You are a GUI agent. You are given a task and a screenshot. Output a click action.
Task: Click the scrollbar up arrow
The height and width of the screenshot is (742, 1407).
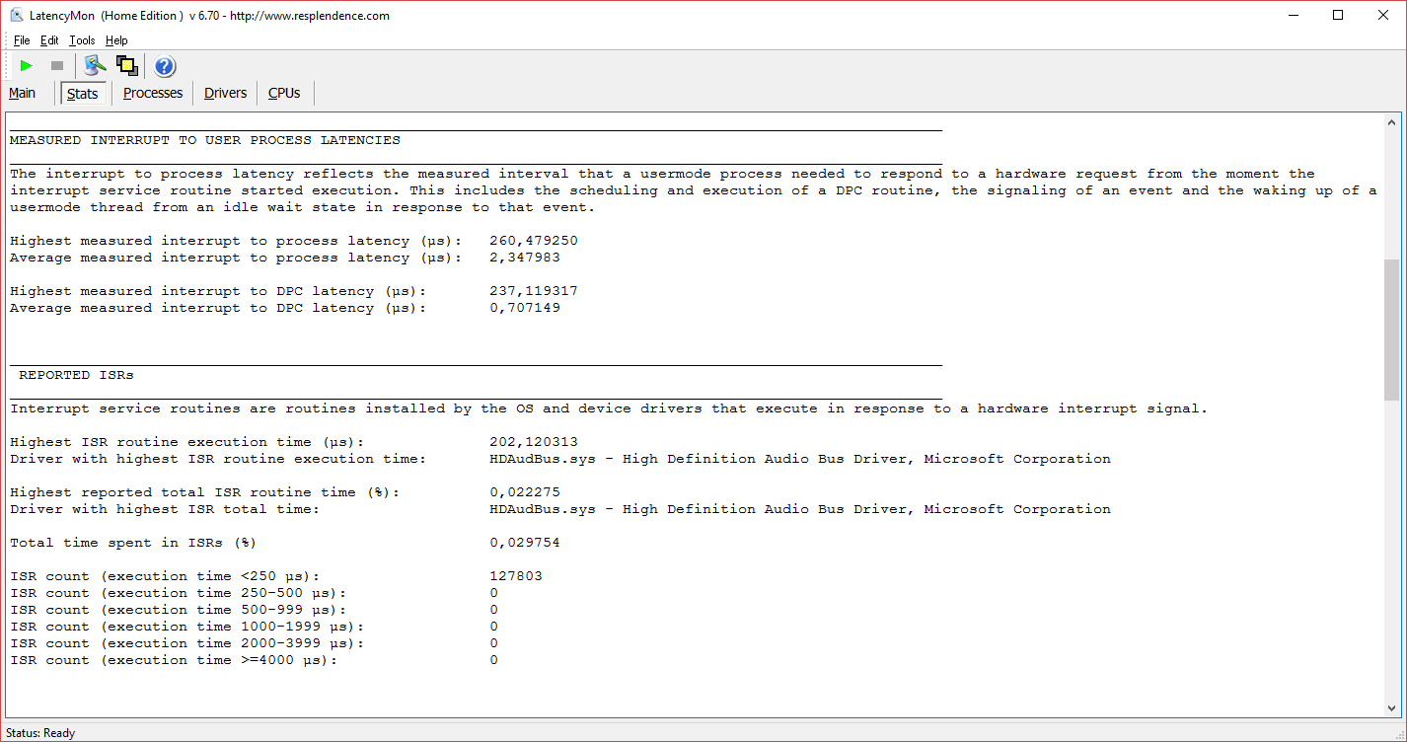click(x=1391, y=121)
